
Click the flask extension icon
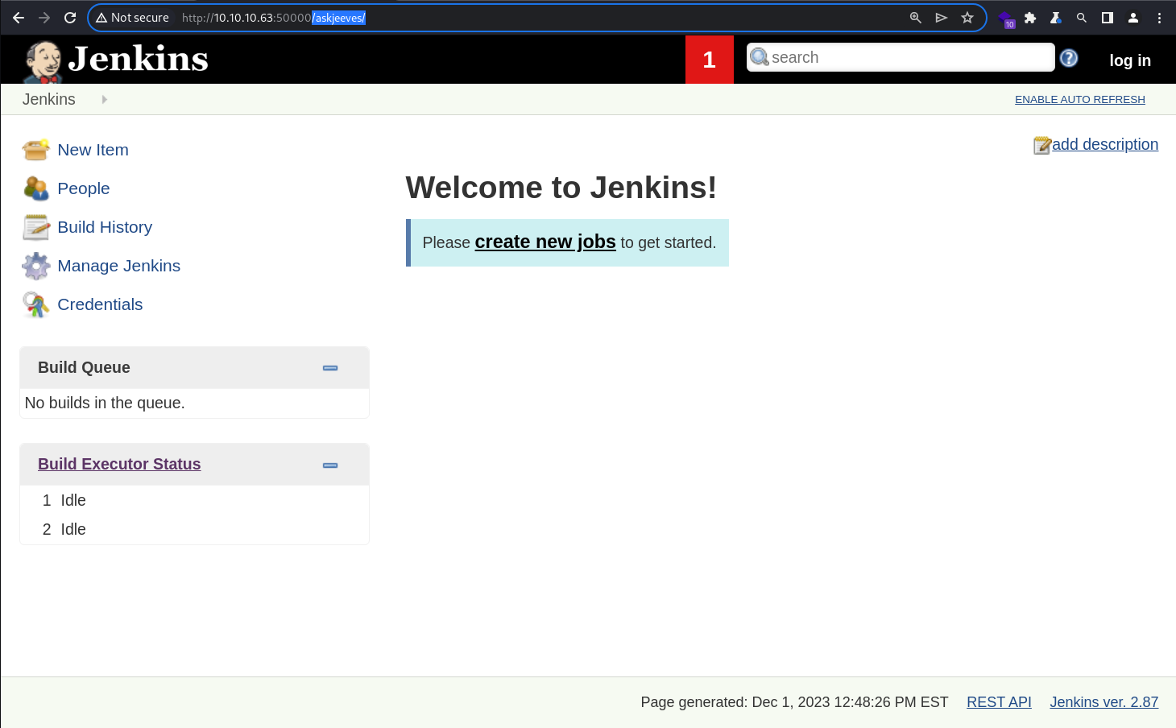1055,18
